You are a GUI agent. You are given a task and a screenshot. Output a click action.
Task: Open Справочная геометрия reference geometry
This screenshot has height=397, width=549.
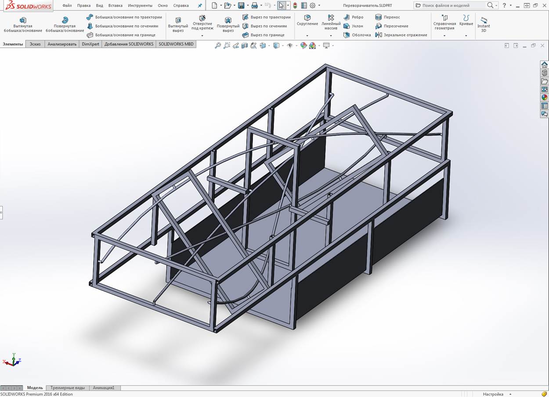444,23
